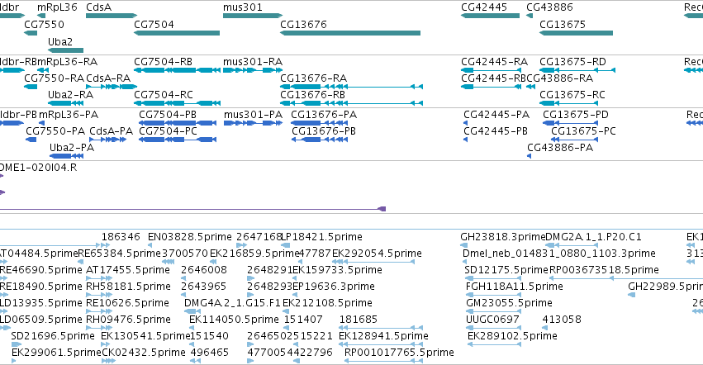Open protein label mRpL36-PA

coord(69,115)
